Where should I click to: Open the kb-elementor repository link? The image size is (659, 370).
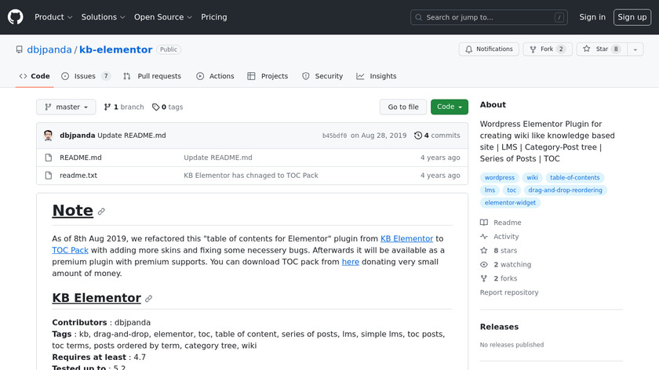115,49
